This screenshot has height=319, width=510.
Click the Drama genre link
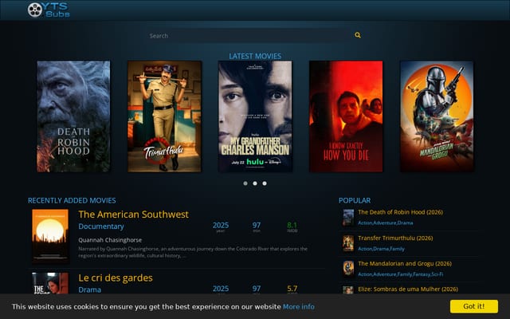90,289
